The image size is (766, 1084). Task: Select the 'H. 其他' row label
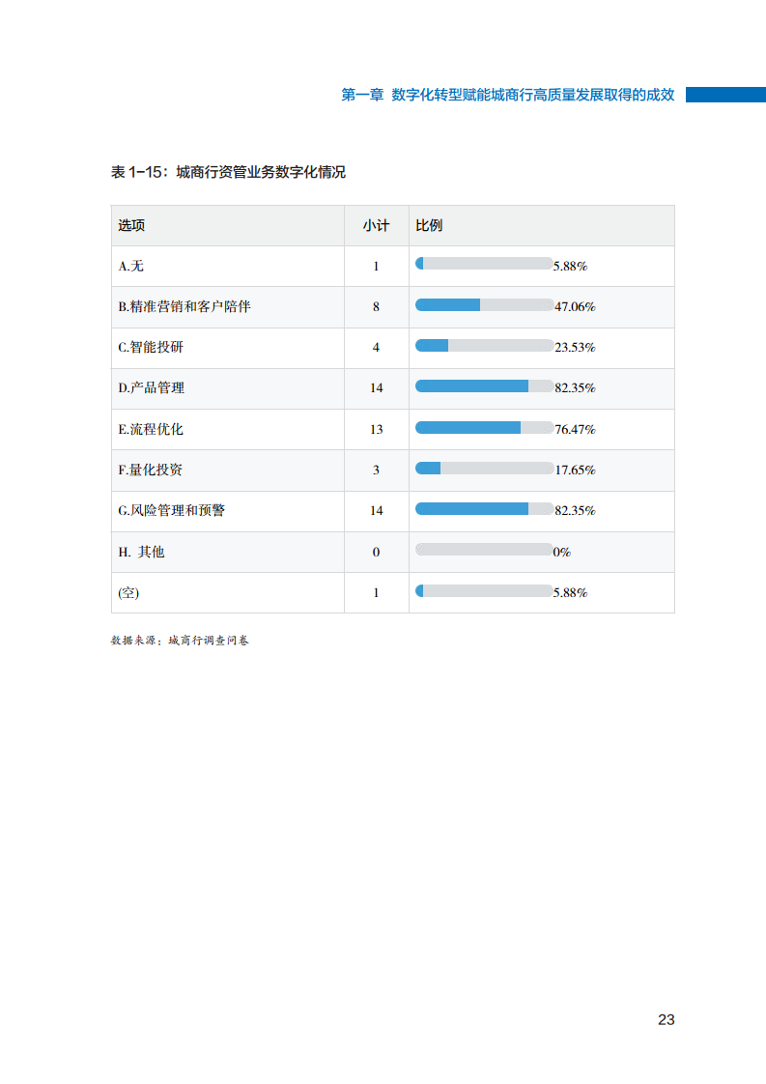141,552
